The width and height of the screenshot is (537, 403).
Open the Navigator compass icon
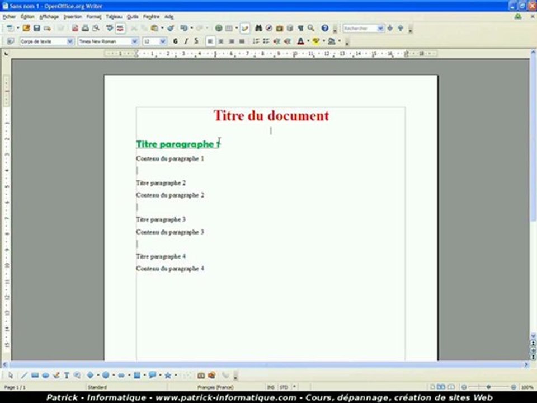coord(269,28)
